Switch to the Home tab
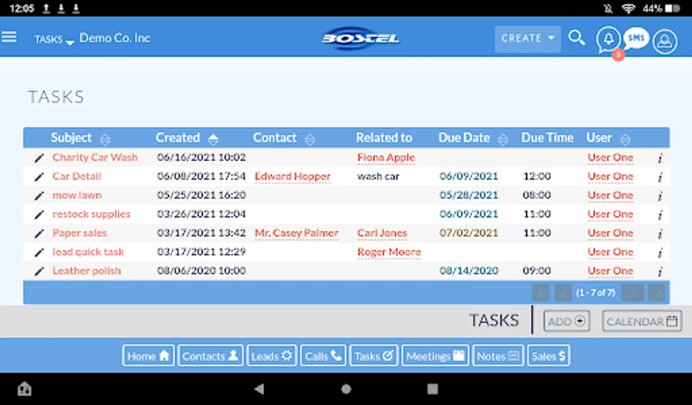The width and height of the screenshot is (692, 405). (148, 355)
